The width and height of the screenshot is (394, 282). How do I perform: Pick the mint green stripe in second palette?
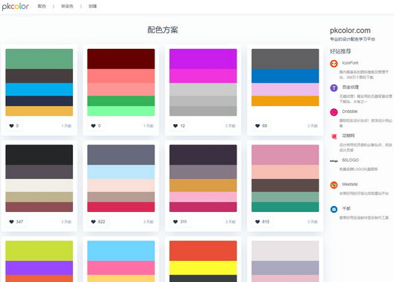pos(121,111)
